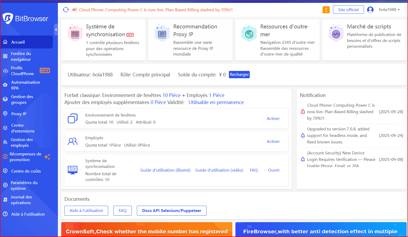Go to Profils CloudPhone section
408x237 pixels.
pyautogui.click(x=22, y=71)
